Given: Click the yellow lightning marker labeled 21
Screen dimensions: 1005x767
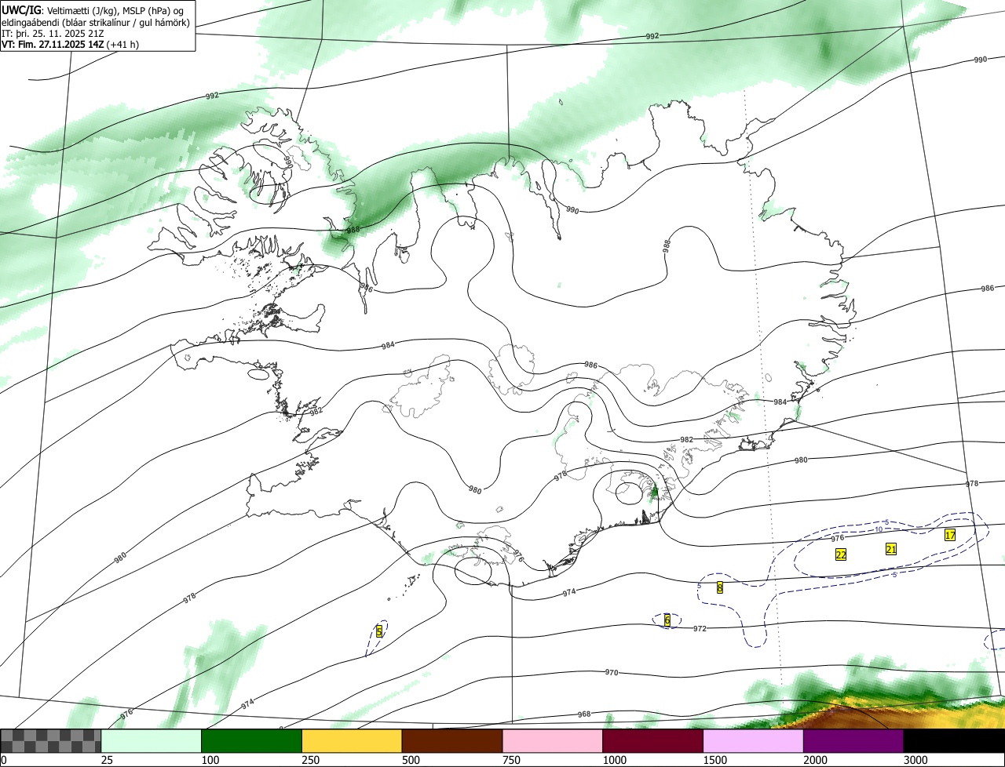Looking at the screenshot, I should click(891, 549).
